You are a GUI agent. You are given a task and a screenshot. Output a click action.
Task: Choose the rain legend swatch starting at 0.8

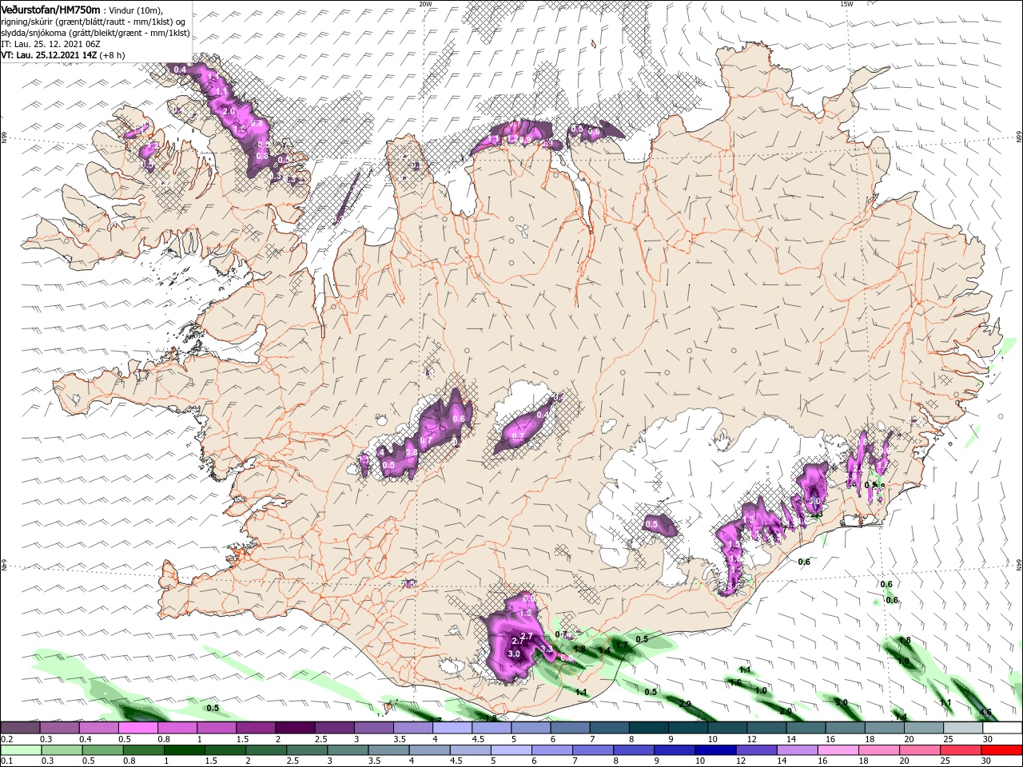coord(143,750)
